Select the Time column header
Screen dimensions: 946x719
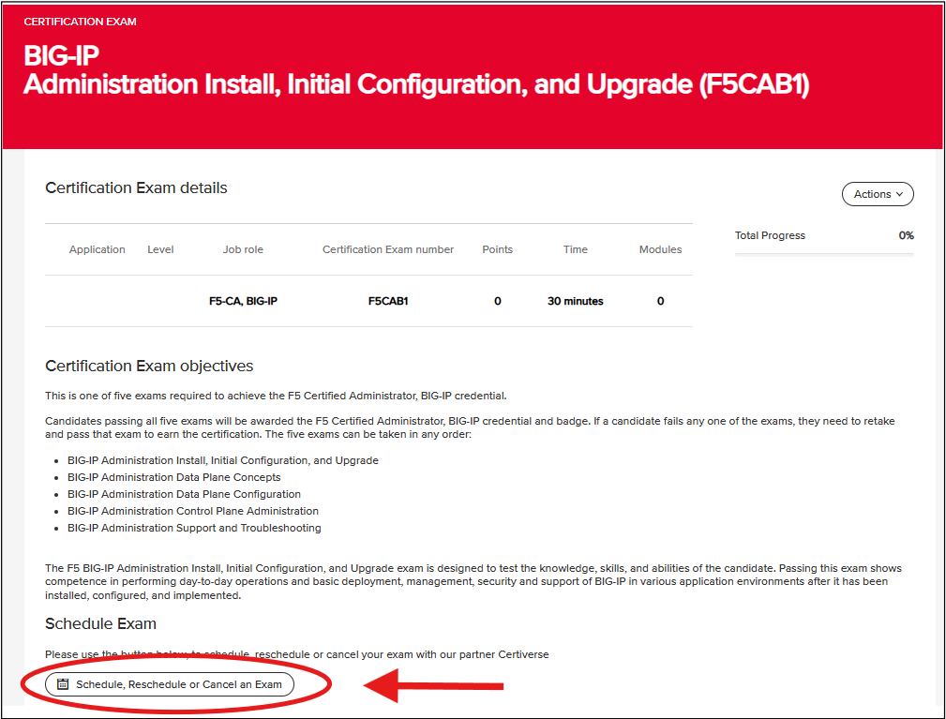(576, 249)
